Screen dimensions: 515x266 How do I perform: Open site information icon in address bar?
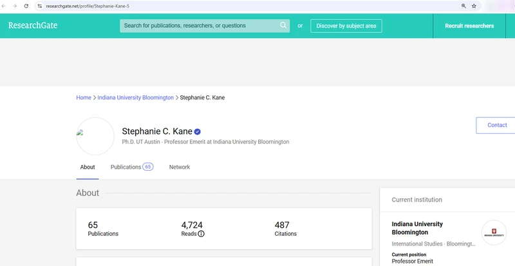(40, 6)
